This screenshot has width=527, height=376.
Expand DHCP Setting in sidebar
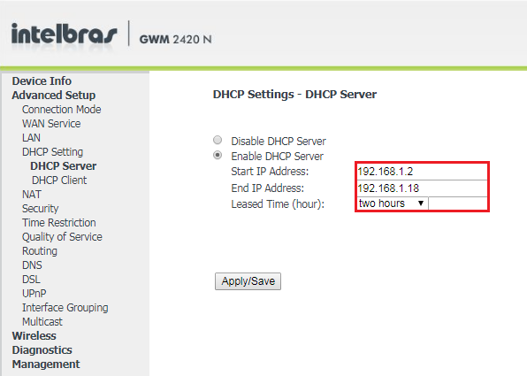[x=52, y=152]
